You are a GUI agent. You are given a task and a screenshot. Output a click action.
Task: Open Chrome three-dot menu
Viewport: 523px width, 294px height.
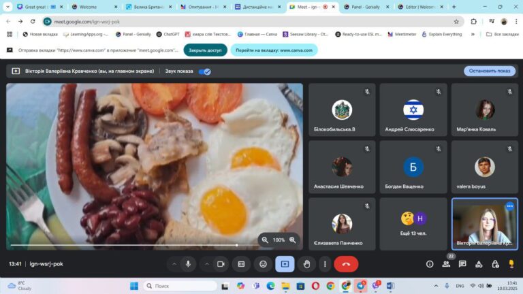[x=516, y=21]
